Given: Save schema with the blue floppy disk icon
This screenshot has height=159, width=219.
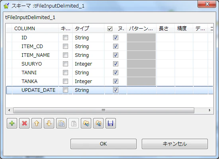Looking at the screenshot, I should click(111, 123).
